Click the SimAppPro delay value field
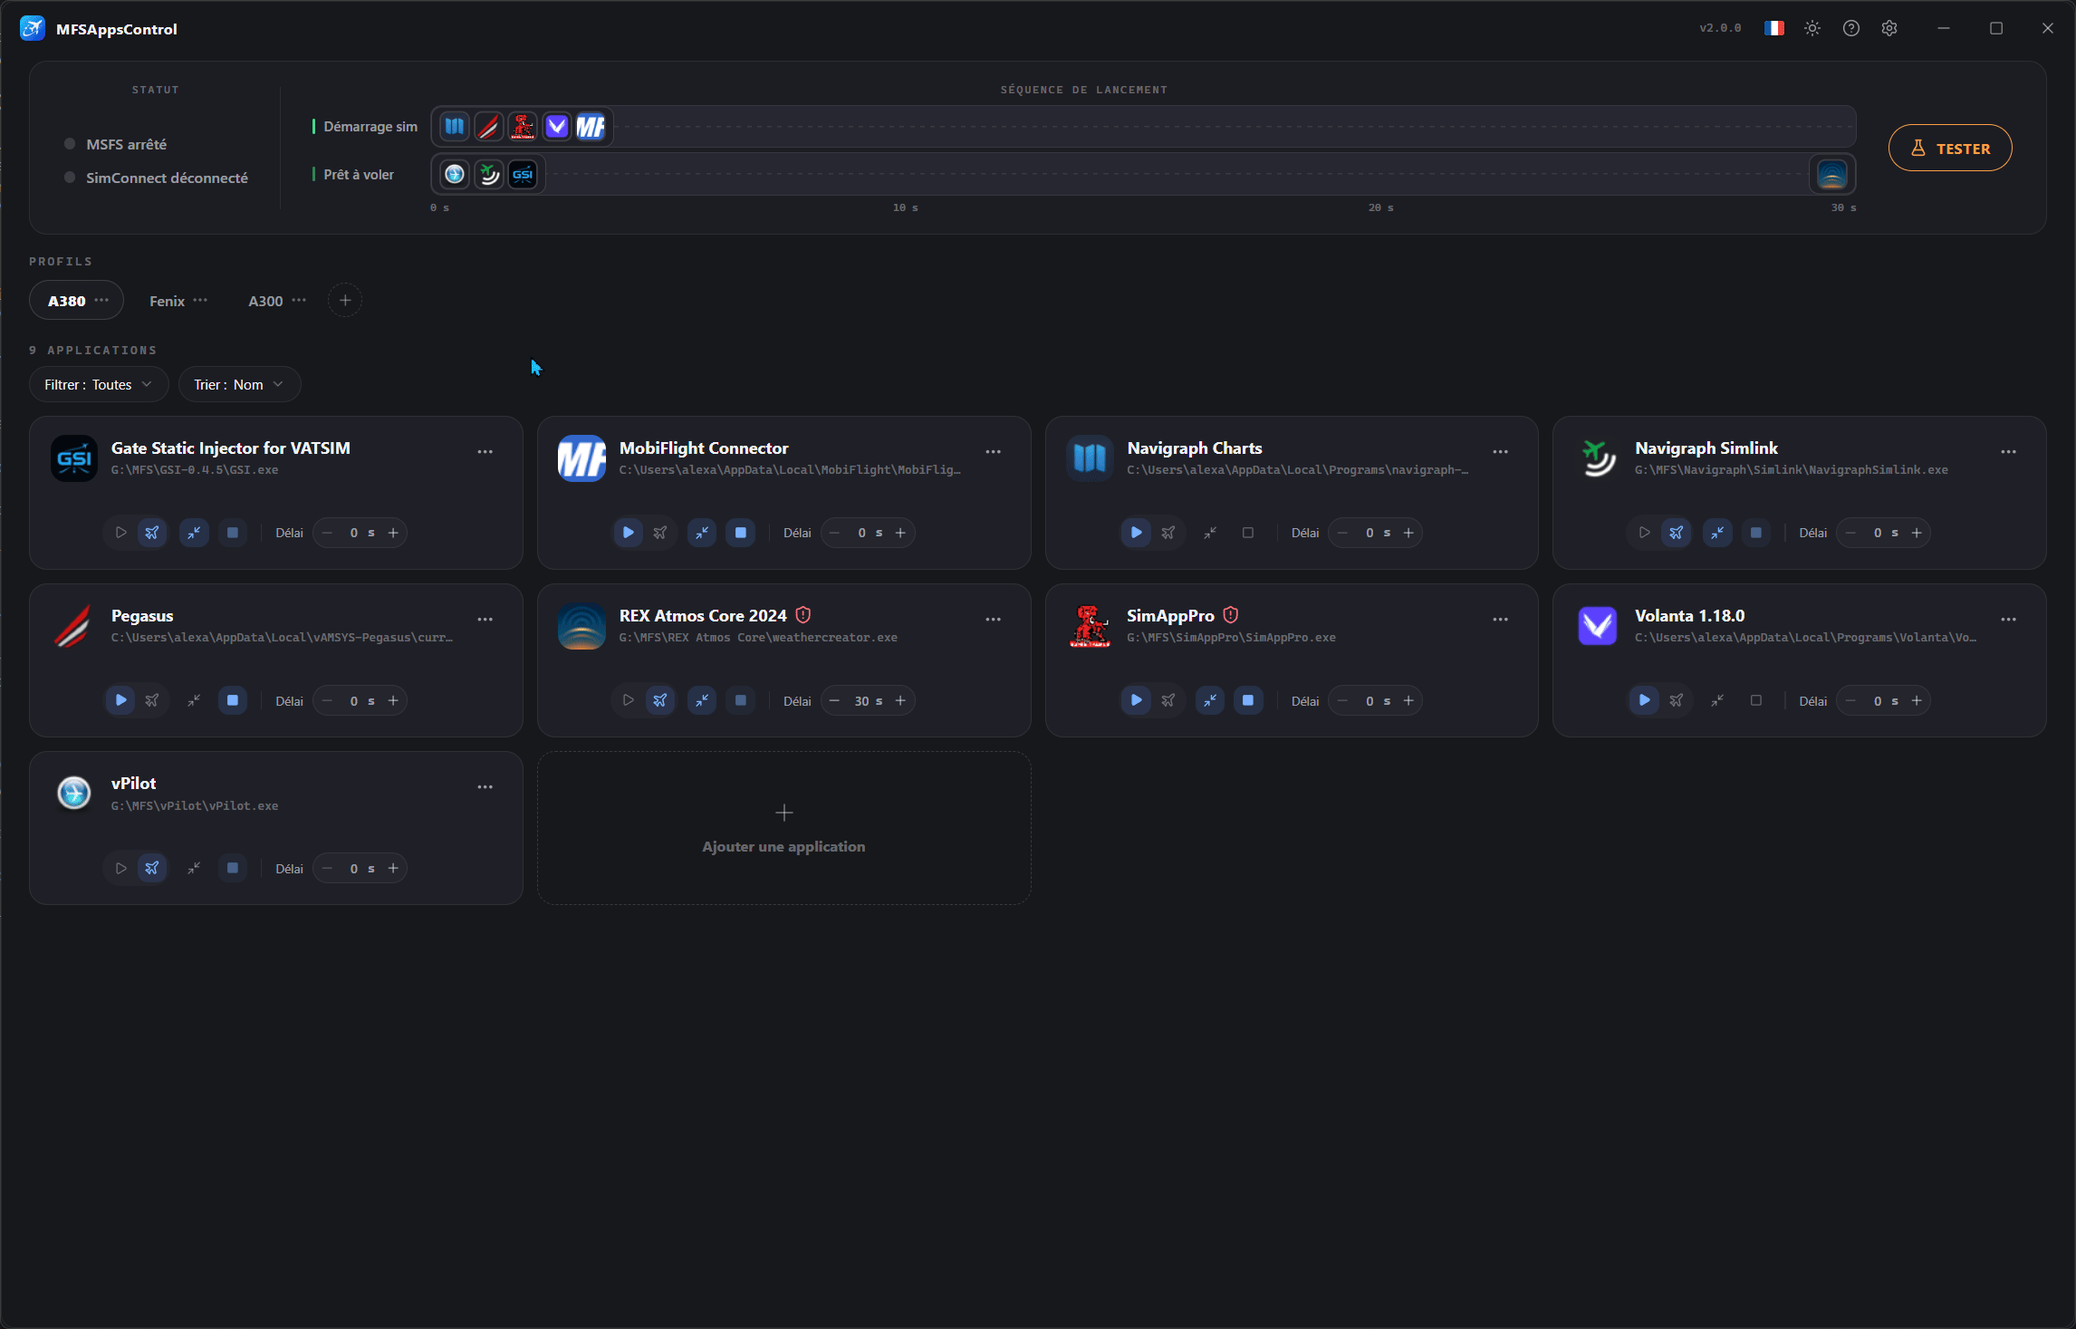Image resolution: width=2076 pixels, height=1329 pixels. point(1377,700)
